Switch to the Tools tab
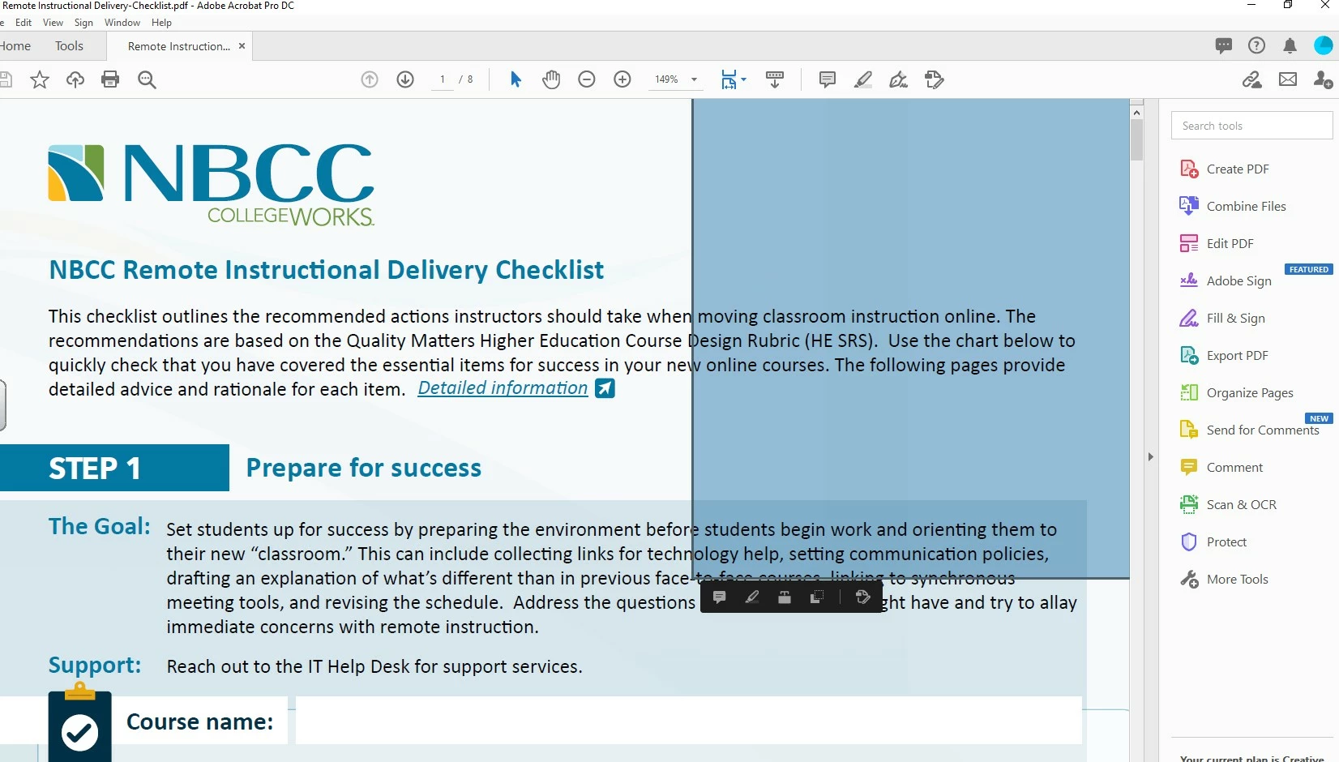This screenshot has width=1339, height=762. pyautogui.click(x=69, y=46)
